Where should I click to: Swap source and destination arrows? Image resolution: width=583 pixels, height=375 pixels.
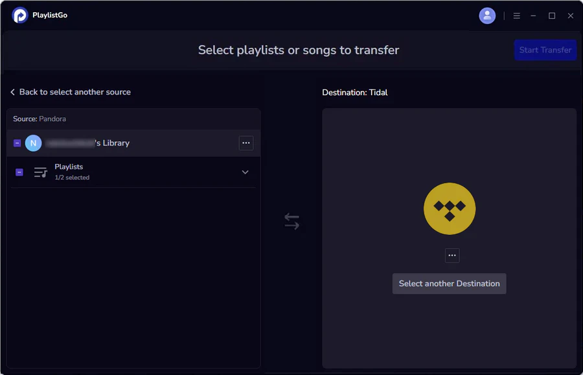coord(292,221)
